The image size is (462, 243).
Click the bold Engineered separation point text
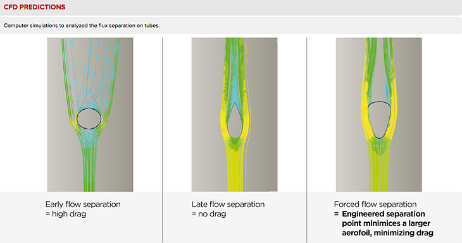[383, 218]
